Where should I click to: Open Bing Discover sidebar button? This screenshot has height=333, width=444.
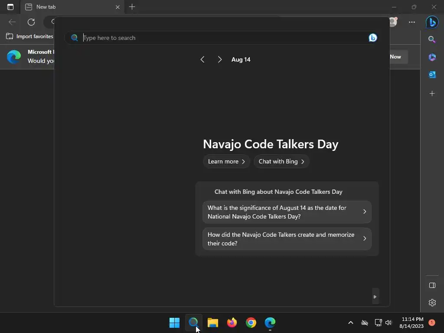pyautogui.click(x=432, y=22)
